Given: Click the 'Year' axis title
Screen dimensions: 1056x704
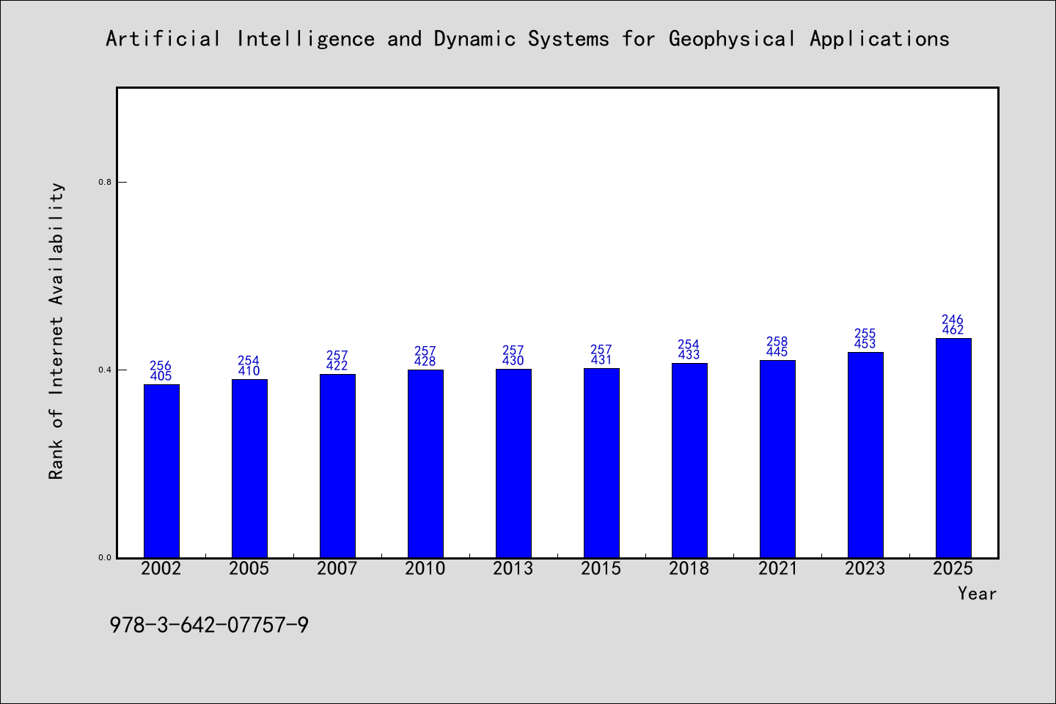Looking at the screenshot, I should tap(978, 593).
